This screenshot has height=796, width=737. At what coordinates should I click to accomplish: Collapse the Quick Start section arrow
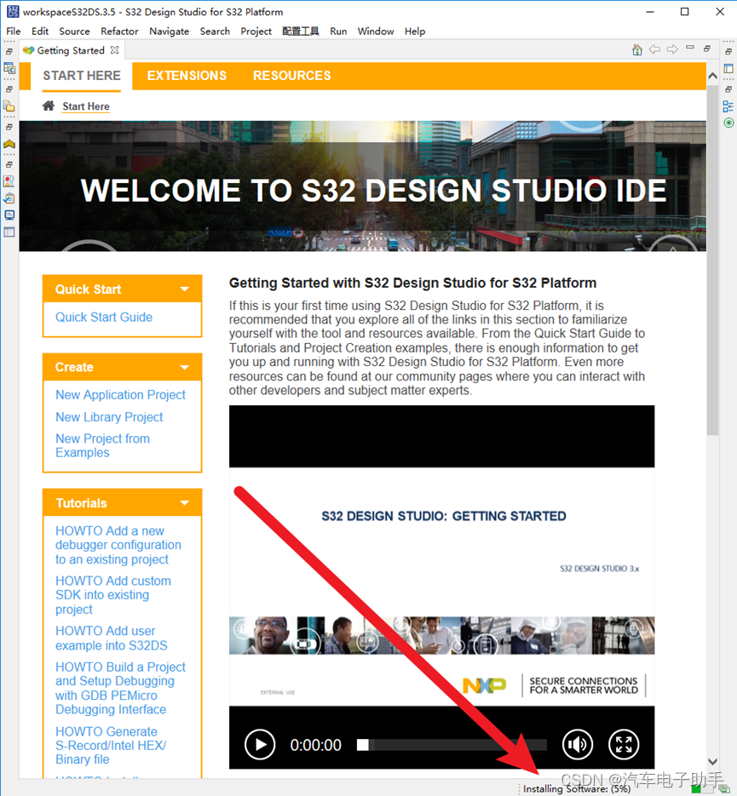(185, 289)
